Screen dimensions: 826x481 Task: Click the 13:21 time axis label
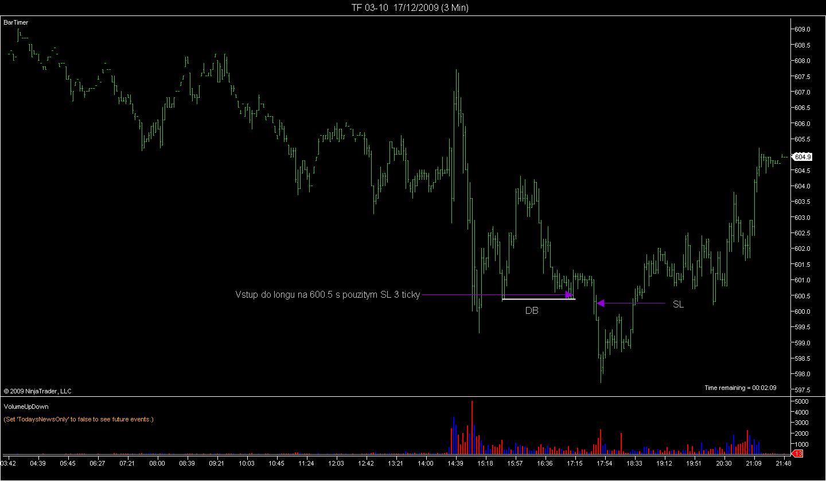(396, 463)
